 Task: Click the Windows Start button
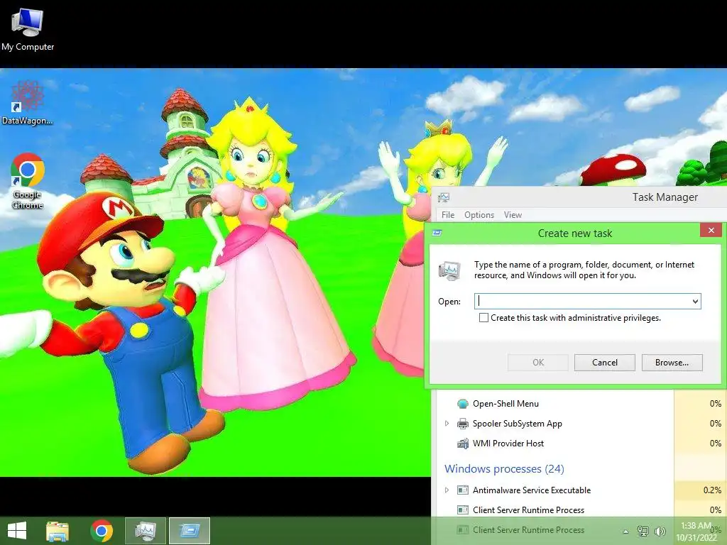[17, 531]
